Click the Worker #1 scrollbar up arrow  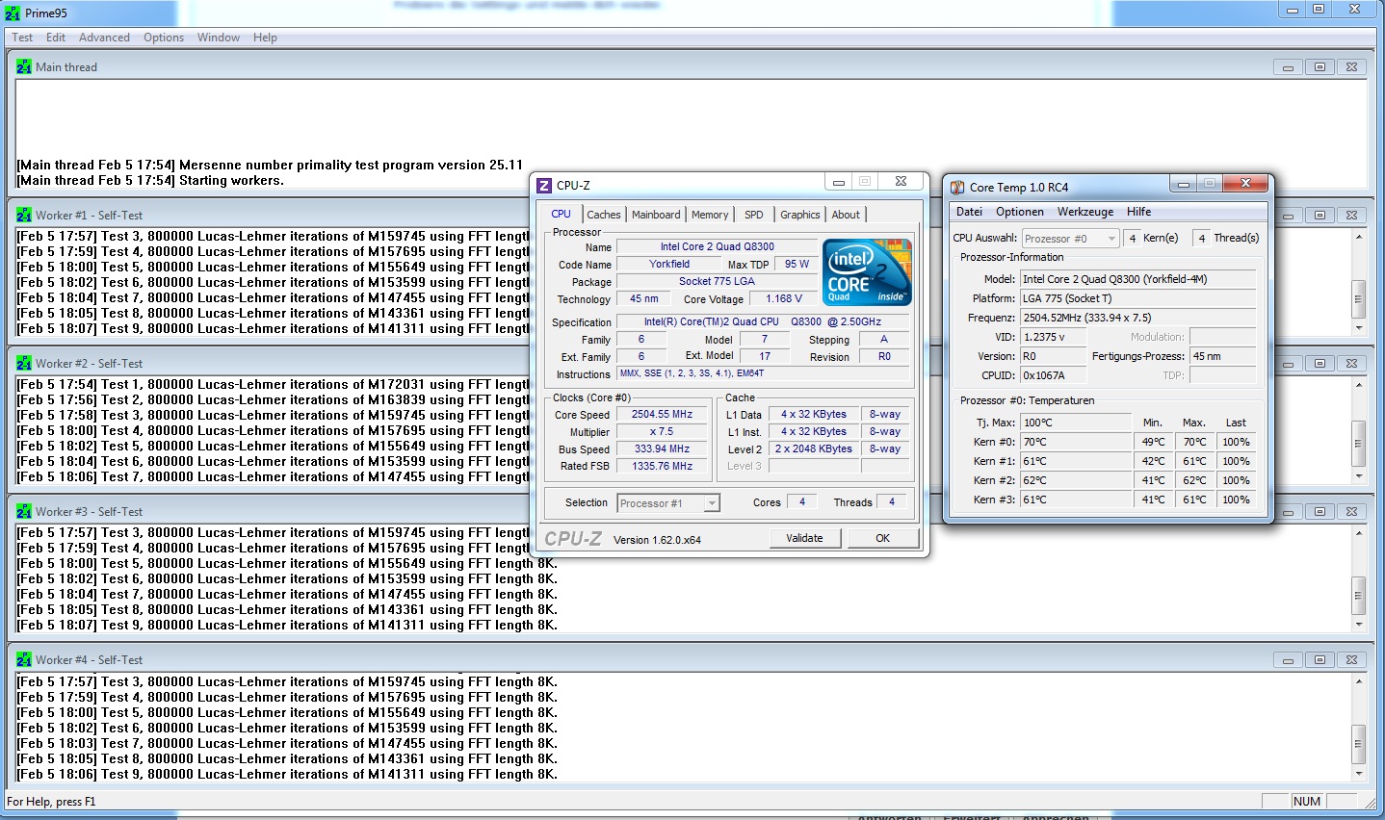point(1359,237)
